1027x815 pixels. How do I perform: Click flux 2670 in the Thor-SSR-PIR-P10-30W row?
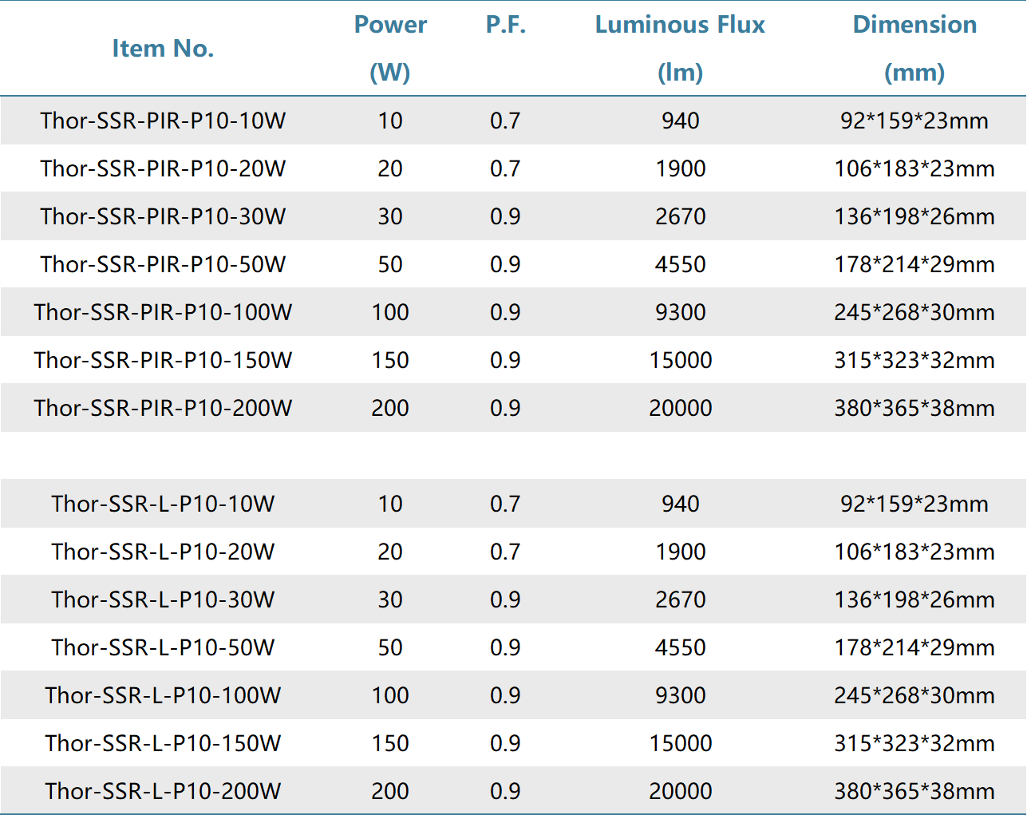click(681, 216)
